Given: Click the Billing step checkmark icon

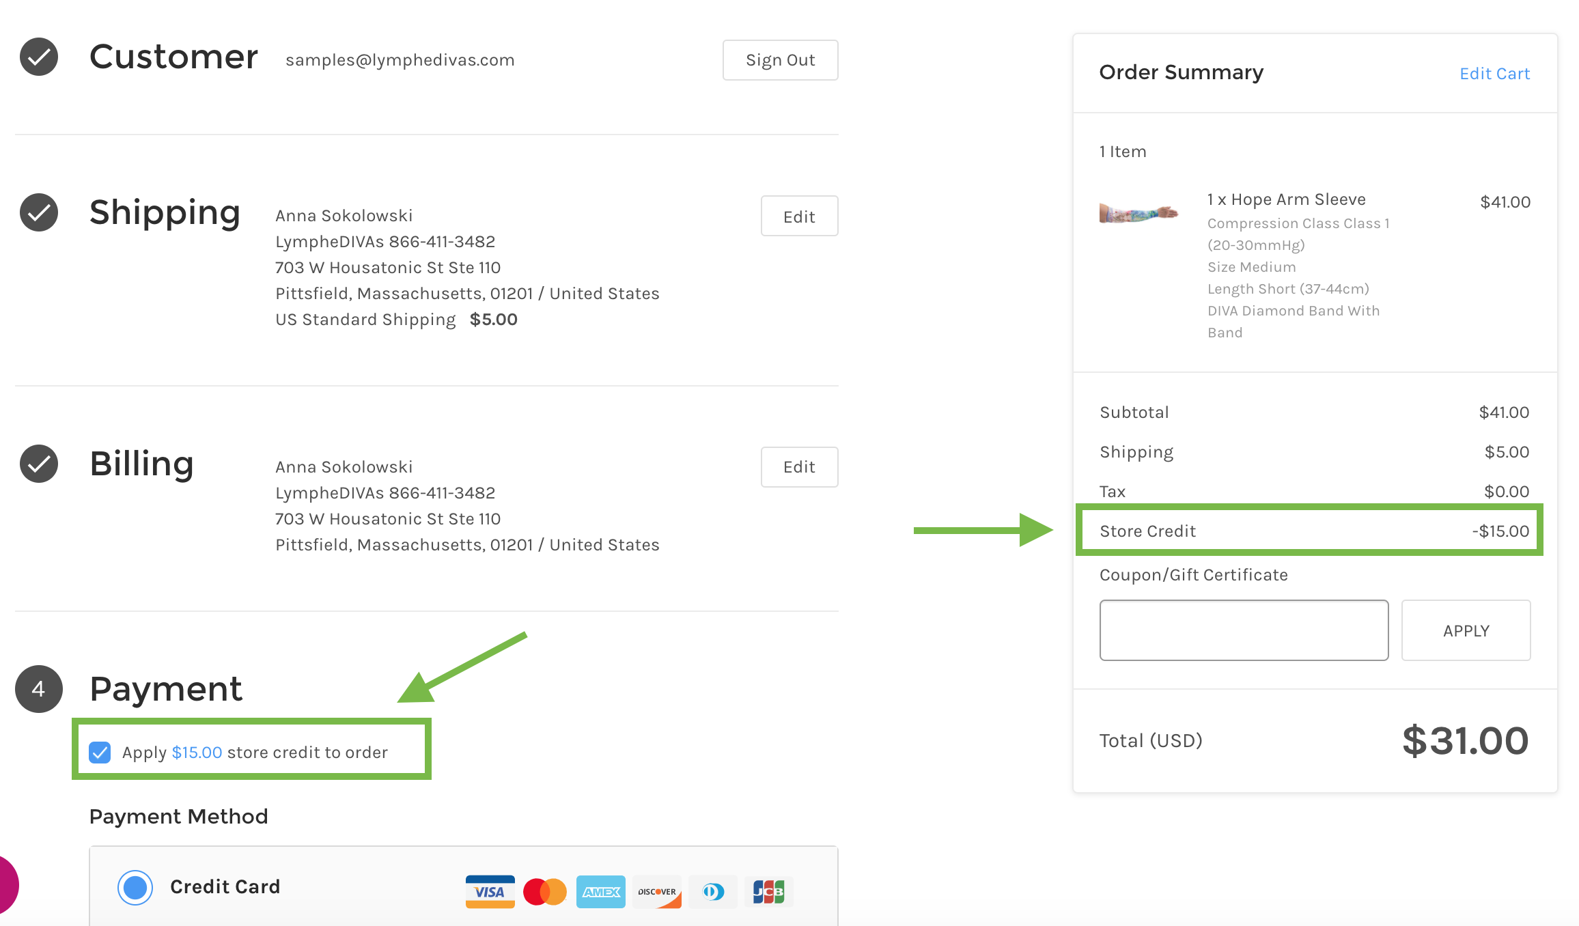Looking at the screenshot, I should (x=39, y=464).
